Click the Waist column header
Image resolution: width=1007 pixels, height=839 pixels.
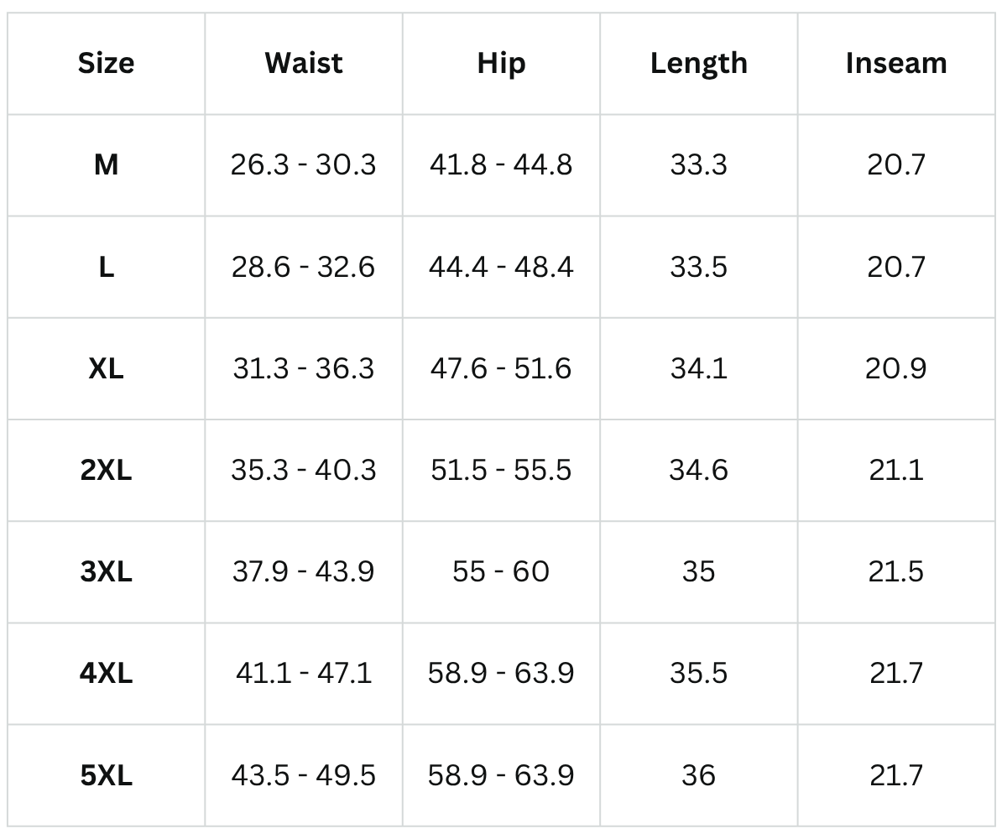[x=303, y=63]
